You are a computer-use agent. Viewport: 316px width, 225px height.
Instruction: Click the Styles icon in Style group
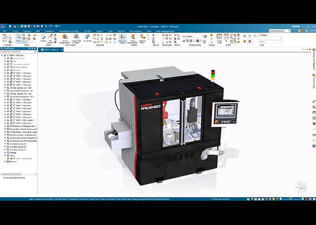tap(260, 35)
